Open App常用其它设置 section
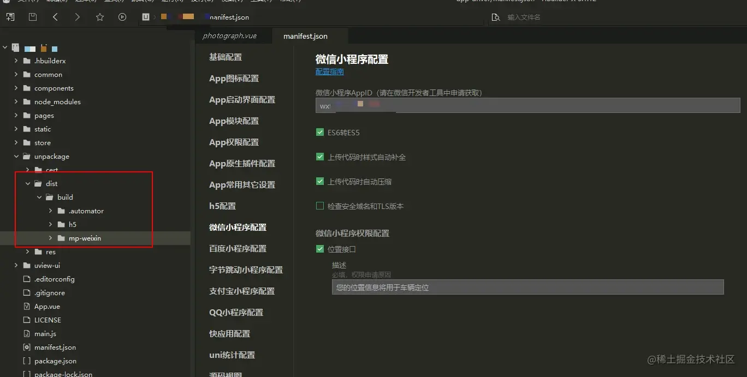 pyautogui.click(x=242, y=184)
